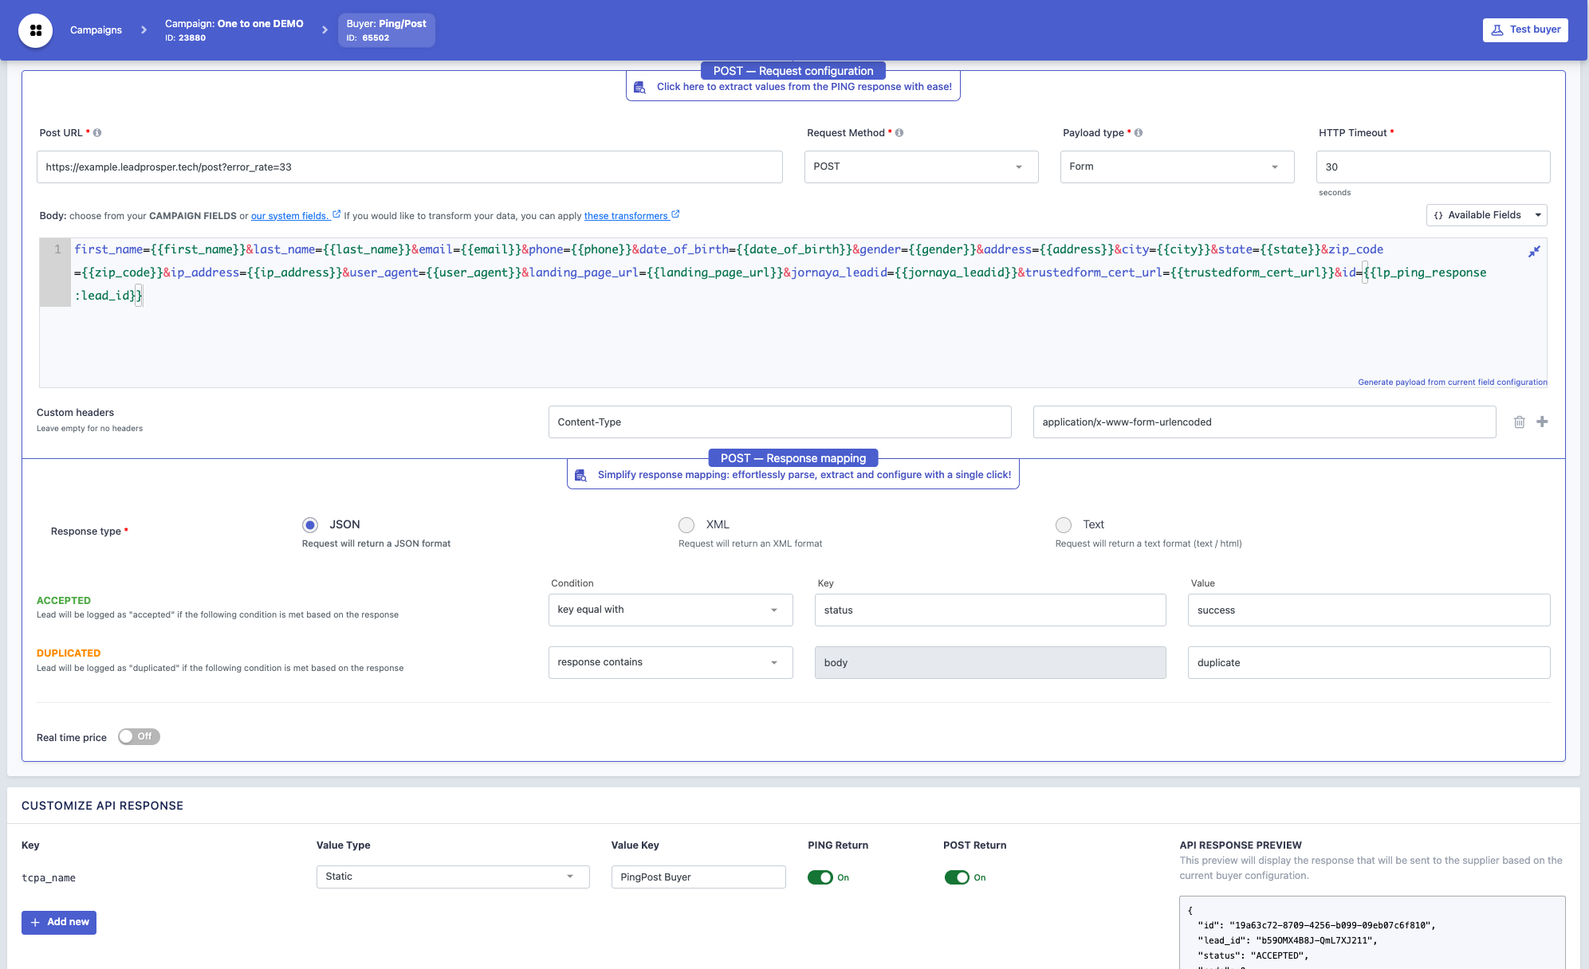Focus the HTTP Timeout field

[1433, 167]
